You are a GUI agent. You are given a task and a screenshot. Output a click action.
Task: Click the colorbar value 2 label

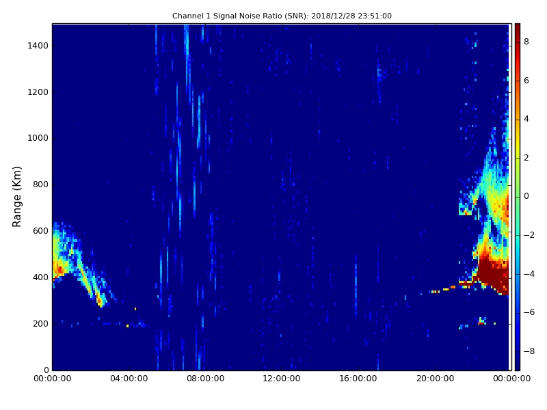click(526, 158)
